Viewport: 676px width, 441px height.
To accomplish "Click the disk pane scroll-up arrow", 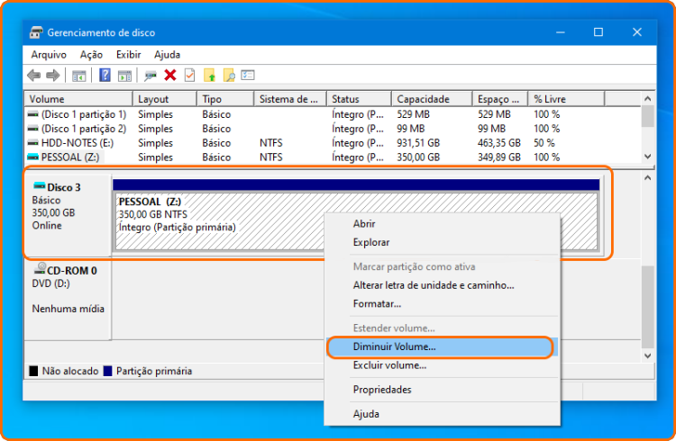I will (647, 178).
